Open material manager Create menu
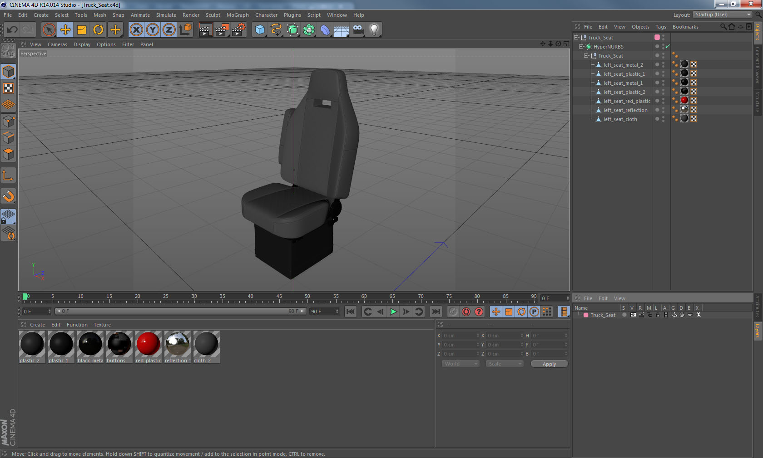The height and width of the screenshot is (458, 763). (x=37, y=325)
